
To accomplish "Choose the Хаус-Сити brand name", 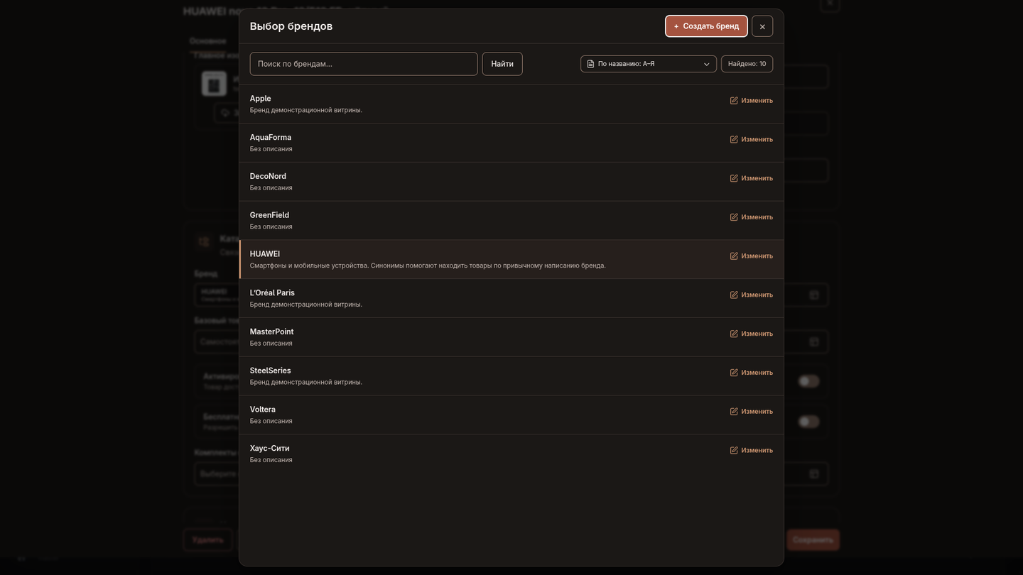I will coord(270,449).
